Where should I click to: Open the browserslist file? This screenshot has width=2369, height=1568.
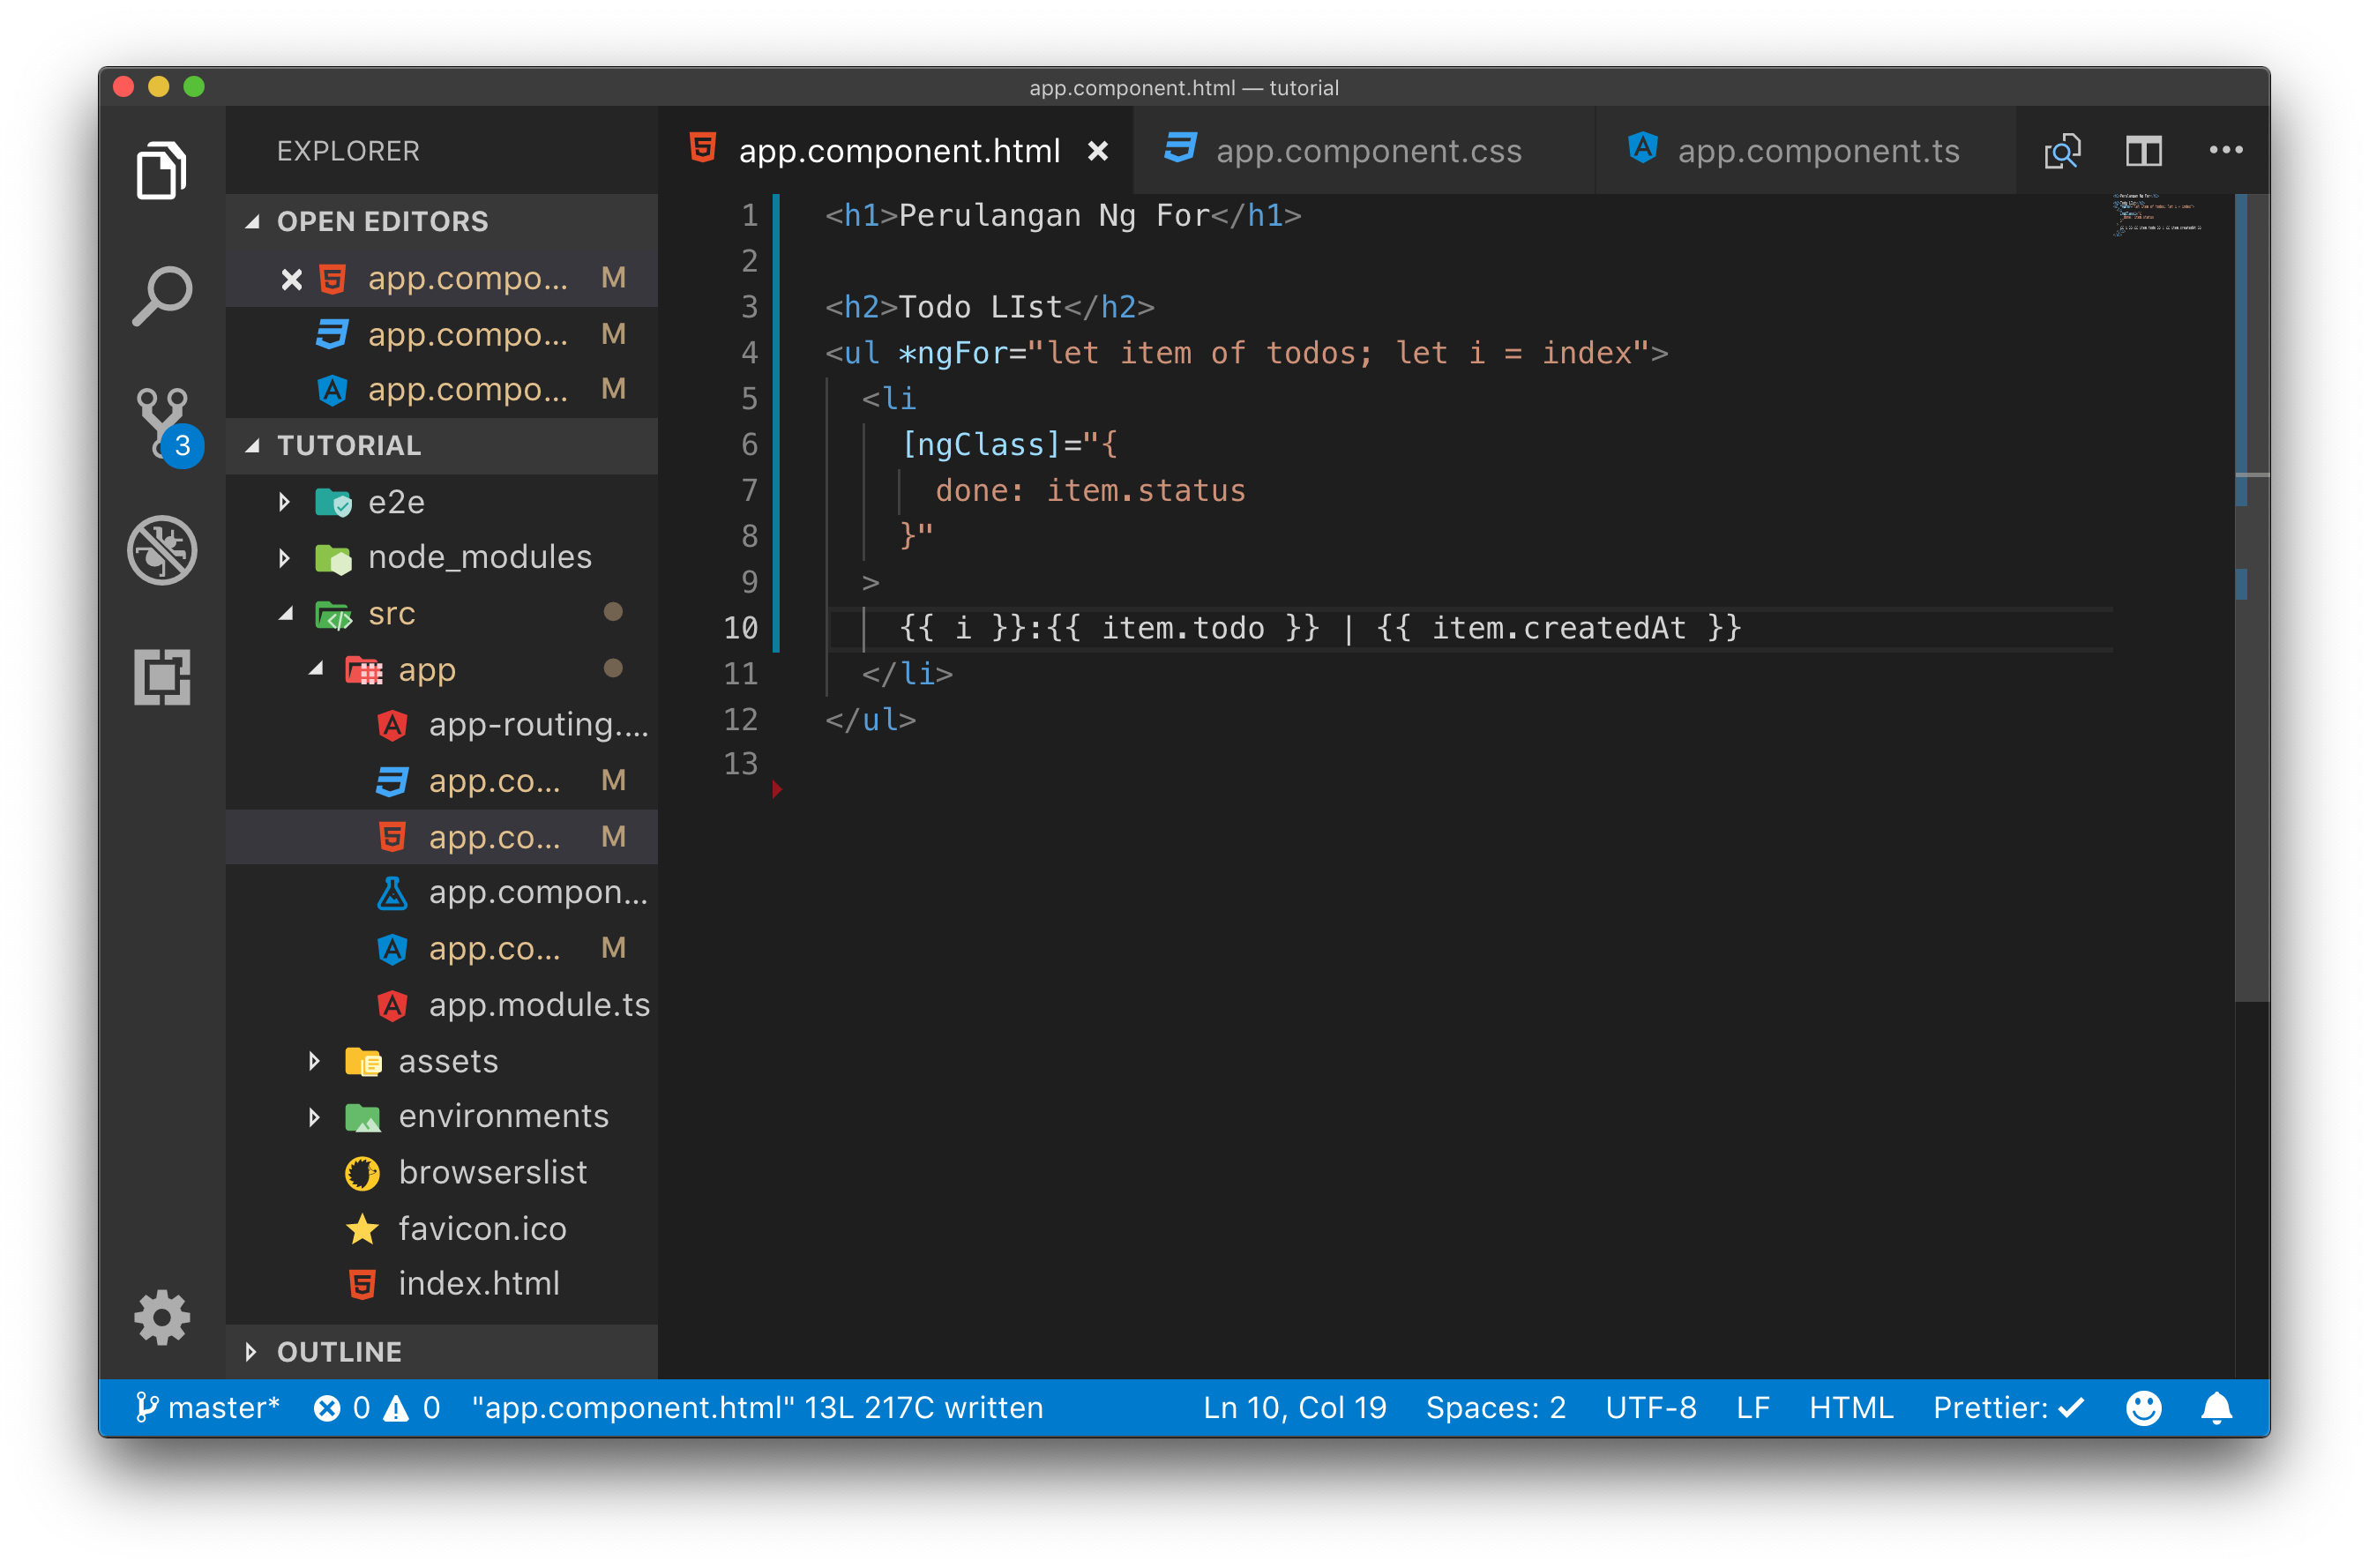coord(442,1172)
